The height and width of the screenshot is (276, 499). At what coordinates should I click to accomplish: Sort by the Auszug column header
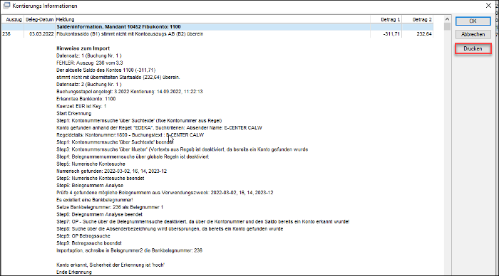pyautogui.click(x=12, y=19)
